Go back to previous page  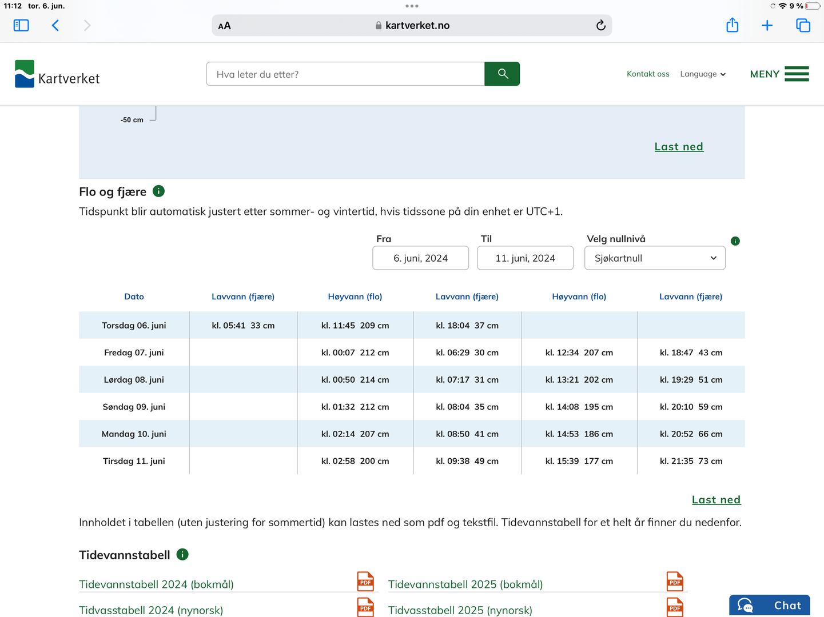[55, 26]
